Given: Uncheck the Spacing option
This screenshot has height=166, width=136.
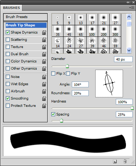Looking at the screenshot, I should point(53,114).
